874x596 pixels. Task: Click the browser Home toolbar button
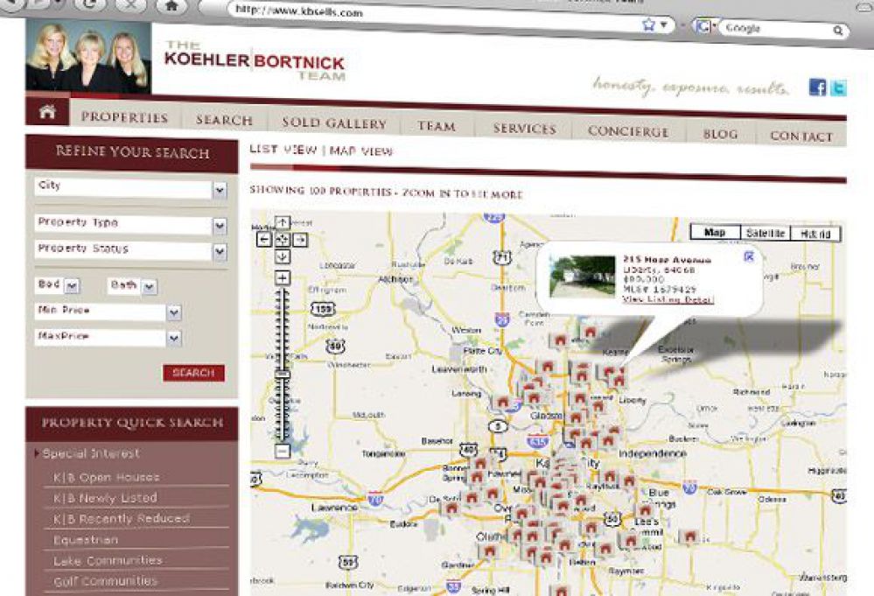(x=171, y=5)
